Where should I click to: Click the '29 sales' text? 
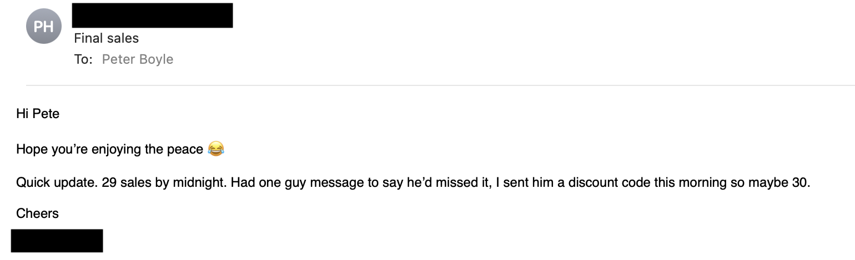coord(127,183)
